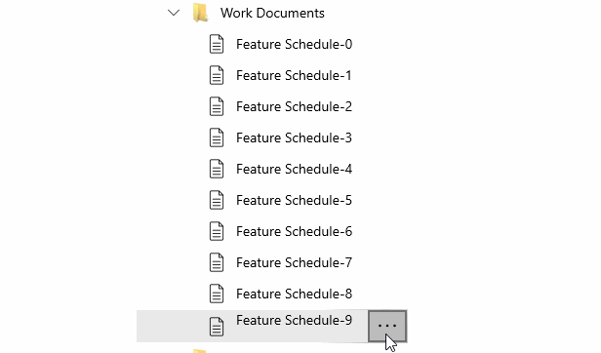Click the Feature Schedule-5 document icon
The height and width of the screenshot is (353, 601).
[x=217, y=200]
